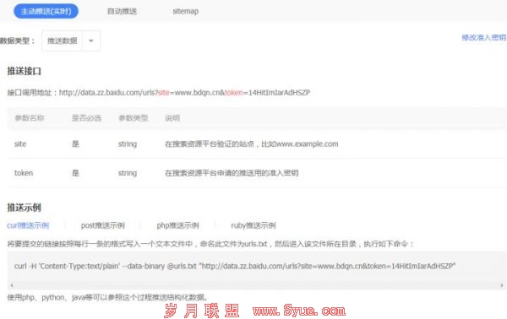Click the 说明 column header

click(172, 118)
